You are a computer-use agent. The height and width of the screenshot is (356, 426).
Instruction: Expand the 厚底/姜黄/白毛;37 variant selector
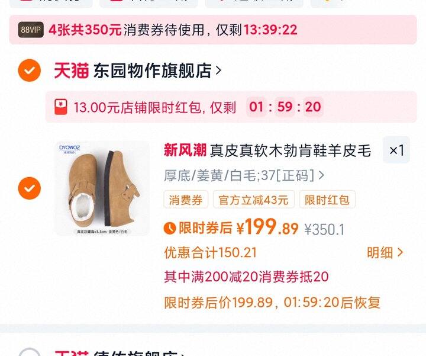(x=244, y=175)
